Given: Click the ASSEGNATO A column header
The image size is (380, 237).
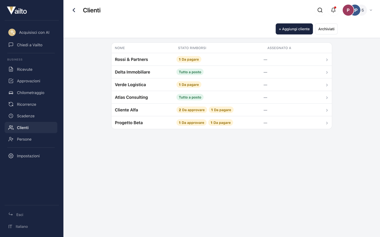Looking at the screenshot, I should tap(279, 48).
